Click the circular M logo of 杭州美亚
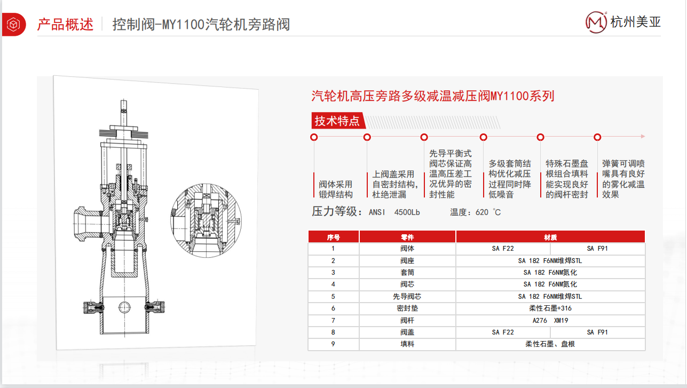 tap(596, 21)
